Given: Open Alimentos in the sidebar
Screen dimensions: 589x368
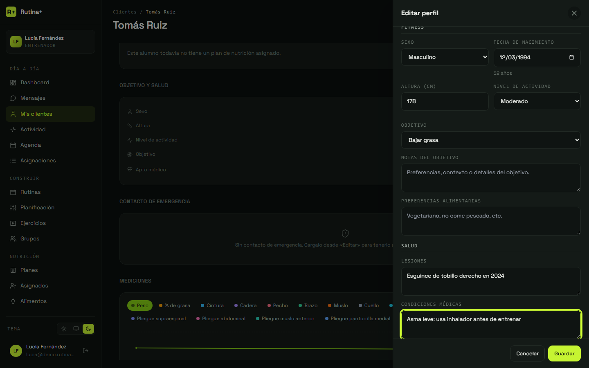Looking at the screenshot, I should [x=50, y=301].
